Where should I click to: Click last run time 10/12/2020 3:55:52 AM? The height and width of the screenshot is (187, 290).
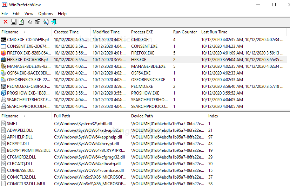point(222,93)
